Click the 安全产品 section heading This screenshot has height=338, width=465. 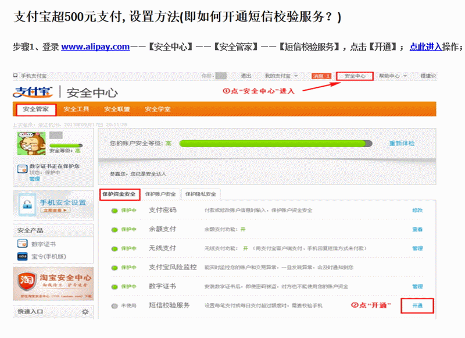30,230
